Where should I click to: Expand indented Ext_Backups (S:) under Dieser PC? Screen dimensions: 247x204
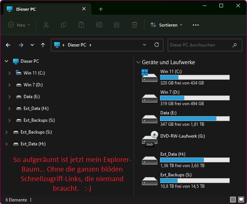pyautogui.click(x=10, y=120)
